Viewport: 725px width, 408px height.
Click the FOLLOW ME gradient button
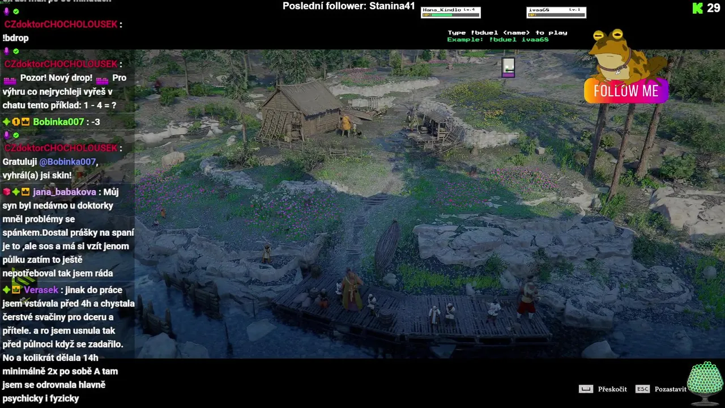click(626, 91)
